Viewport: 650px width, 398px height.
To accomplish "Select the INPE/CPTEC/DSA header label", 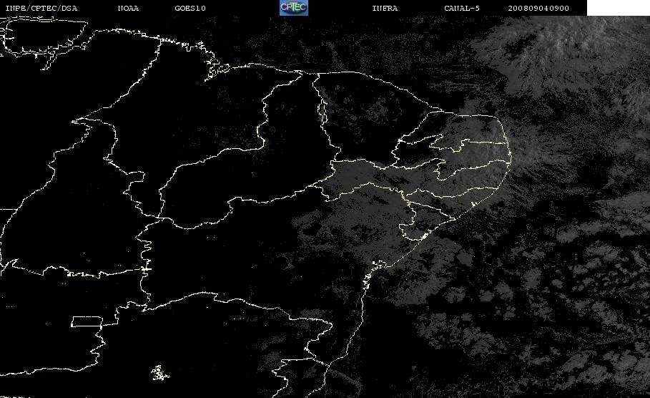I will 41,8.
